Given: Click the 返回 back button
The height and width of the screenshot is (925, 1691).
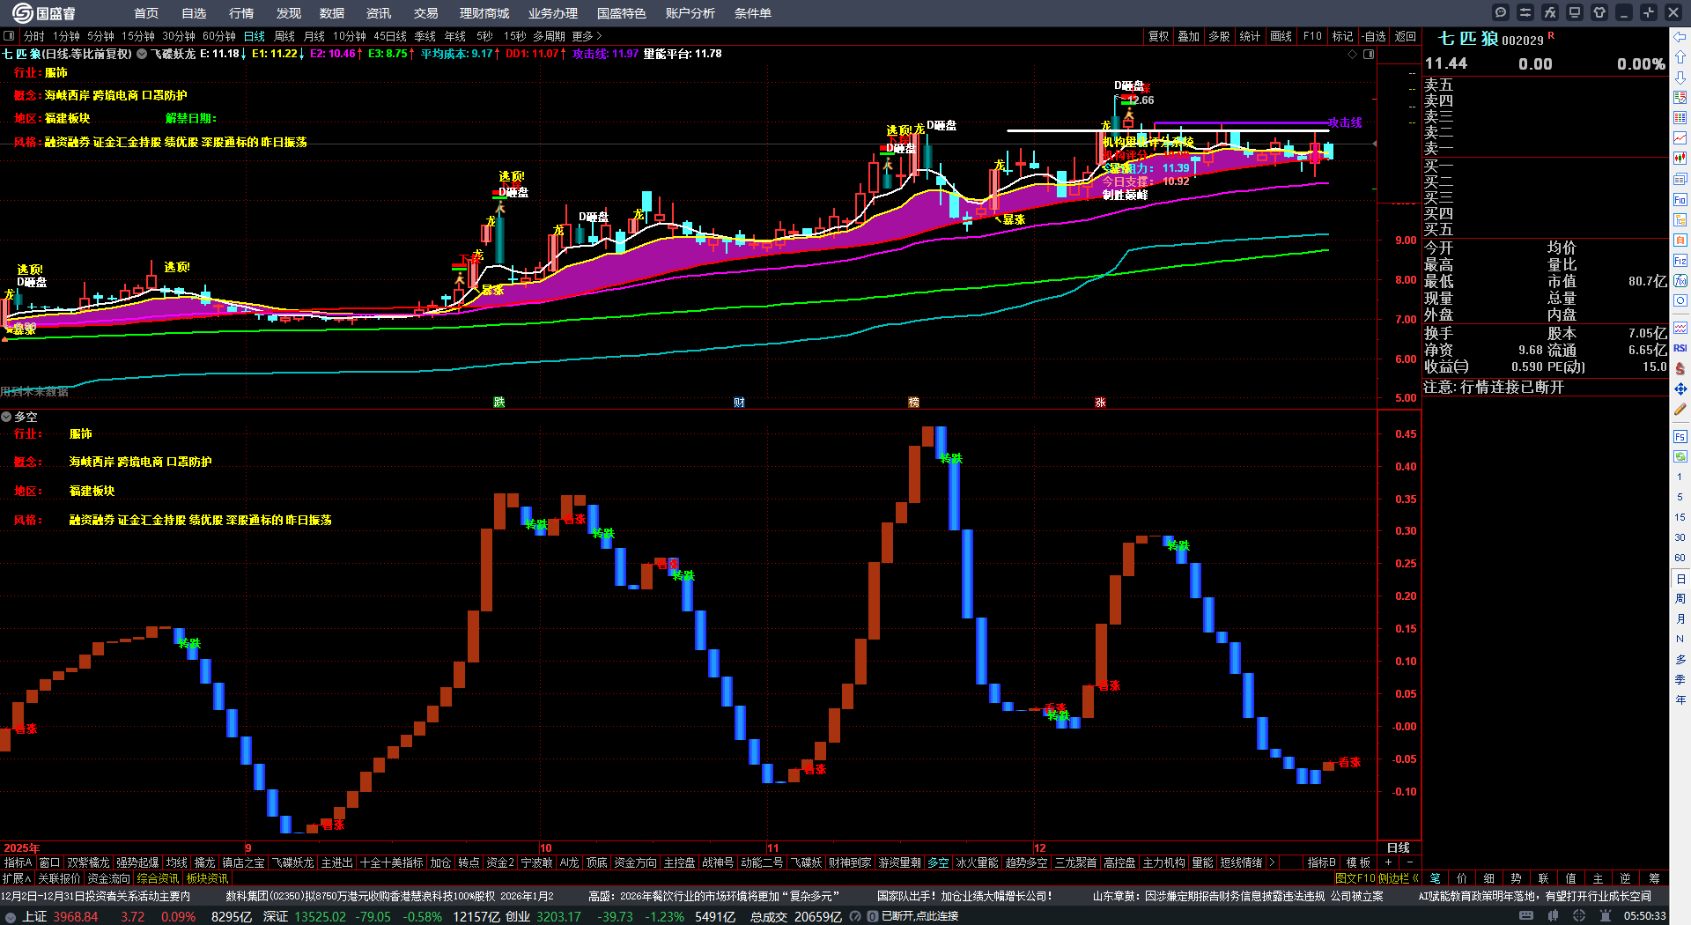Looking at the screenshot, I should [1406, 36].
